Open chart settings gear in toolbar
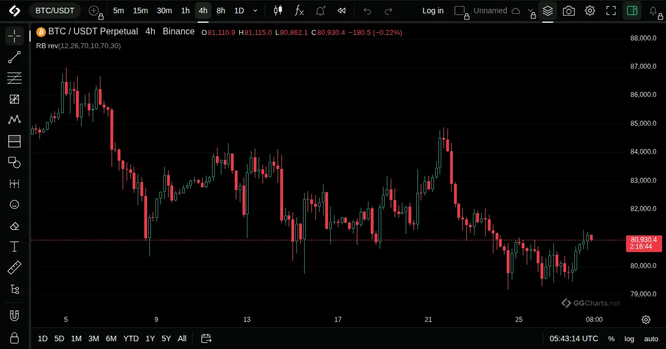This screenshot has width=666, height=349. click(590, 11)
